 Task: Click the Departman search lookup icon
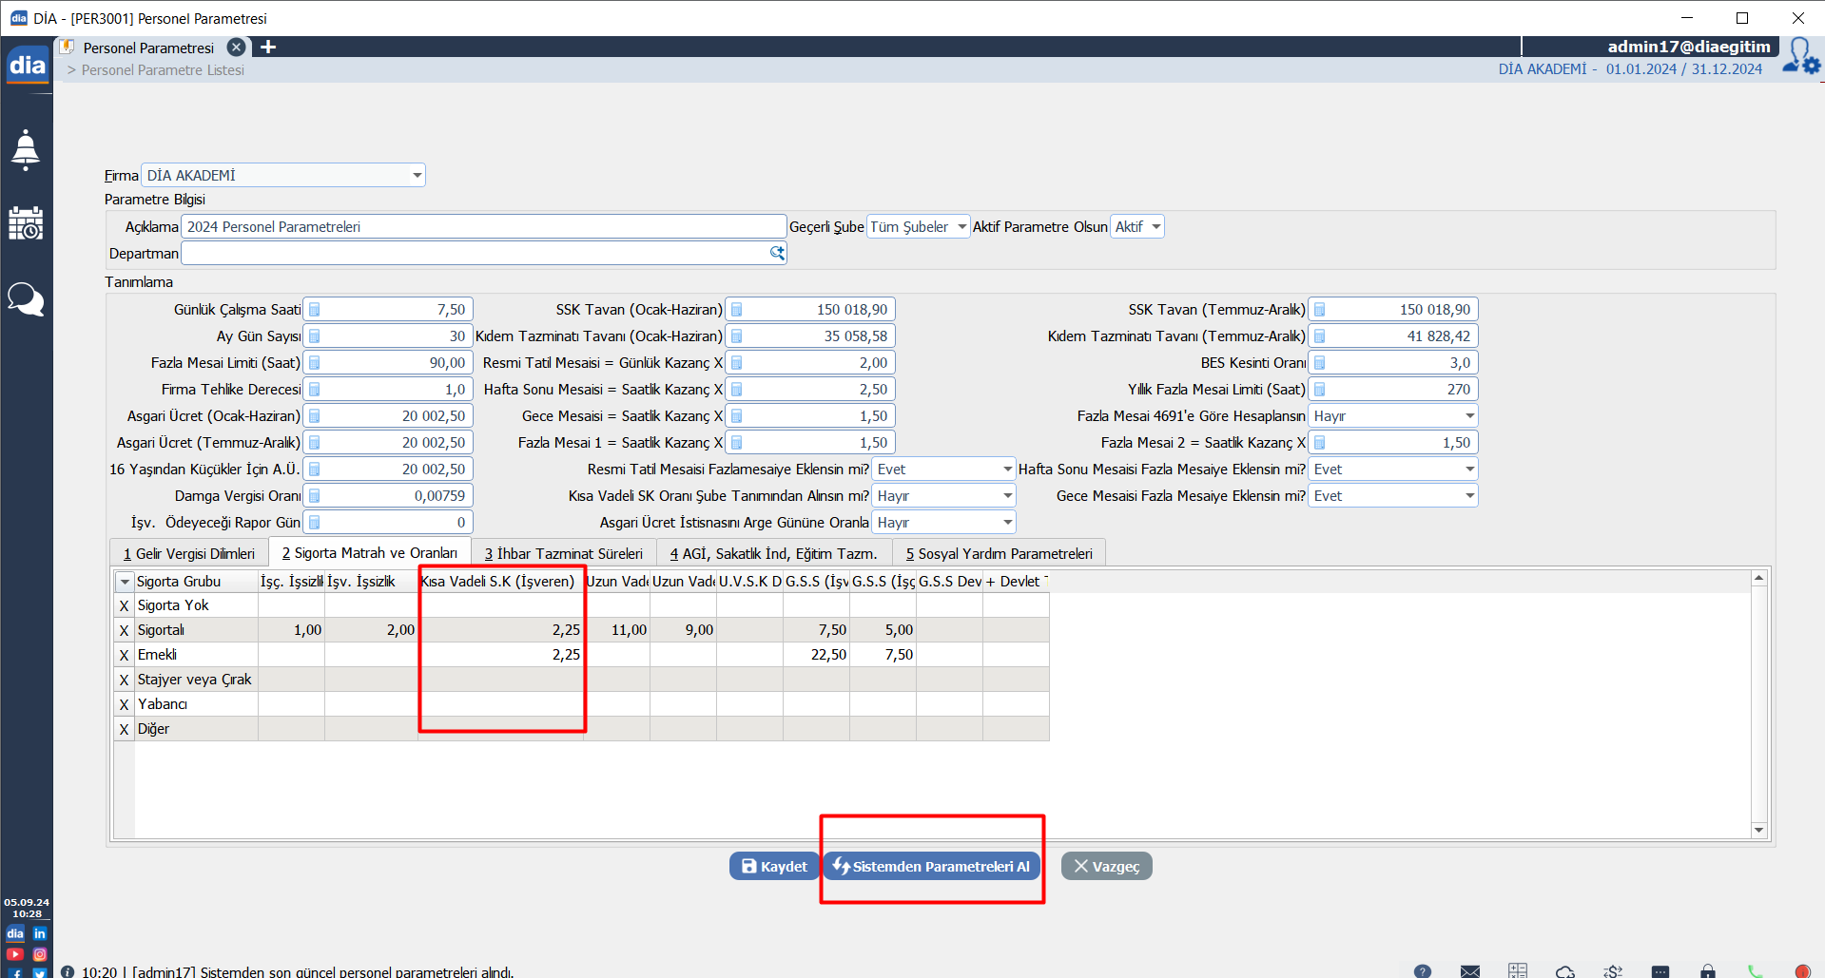(x=777, y=253)
